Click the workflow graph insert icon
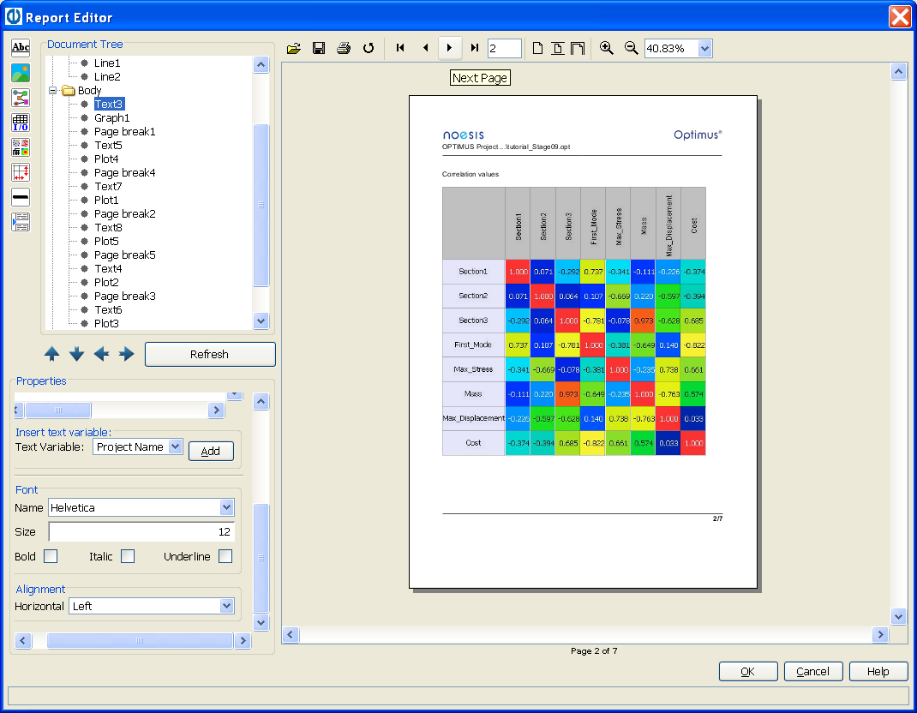 tap(21, 98)
